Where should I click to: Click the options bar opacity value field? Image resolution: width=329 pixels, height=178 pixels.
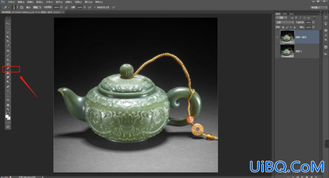tap(56, 7)
